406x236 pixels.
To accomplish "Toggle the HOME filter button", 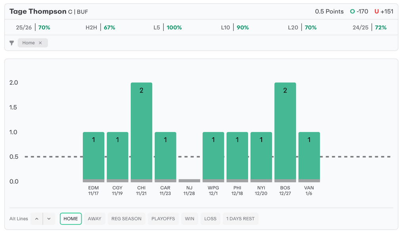I will [71, 219].
